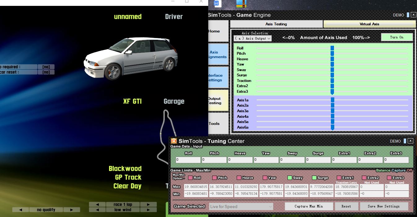The width and height of the screenshot is (417, 217).
Task: Click the 'Balance Capture Off' label
Action: point(394,170)
